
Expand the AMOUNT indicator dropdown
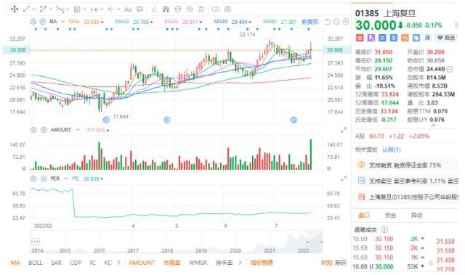(78, 130)
